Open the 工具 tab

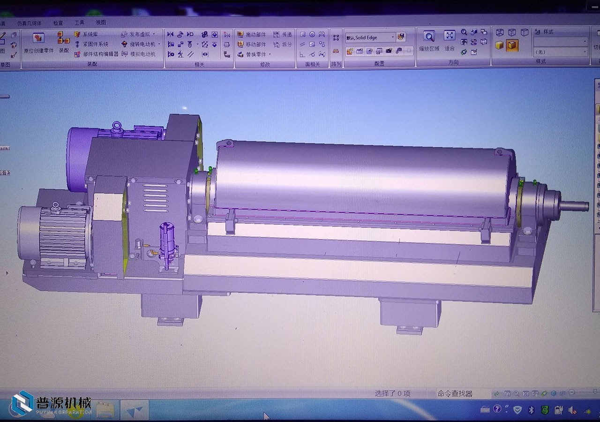[x=79, y=23]
